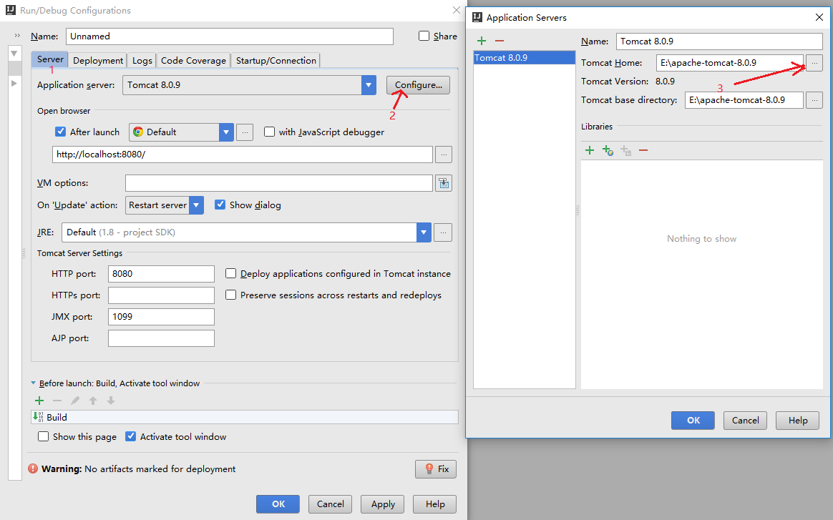Open Code Coverage tab
This screenshot has width=833, height=520.
pos(193,61)
